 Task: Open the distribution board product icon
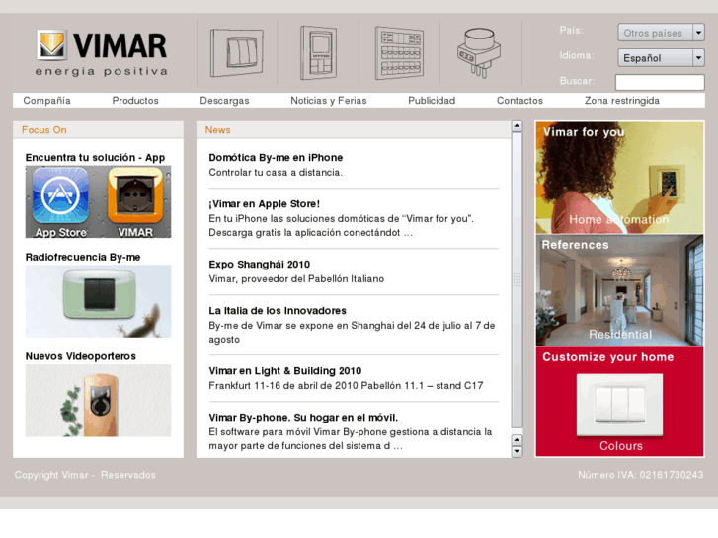click(399, 52)
